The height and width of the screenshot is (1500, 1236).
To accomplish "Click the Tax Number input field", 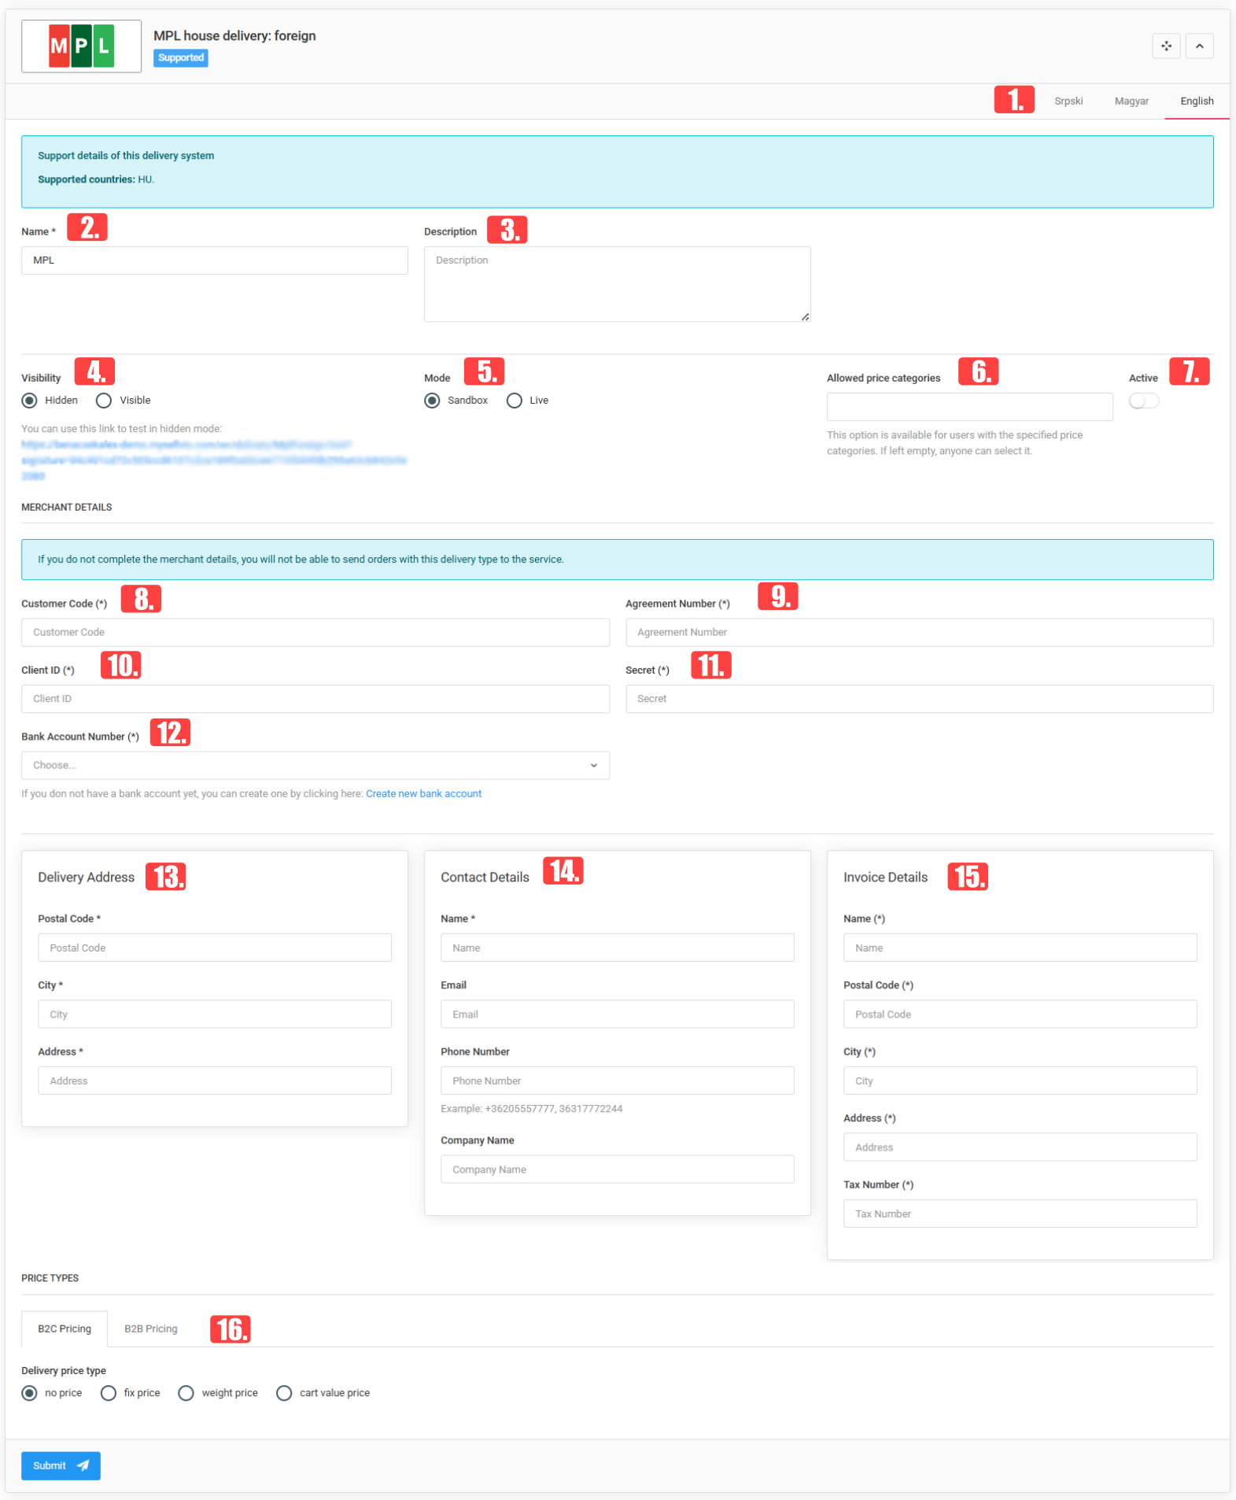I will 1020,1214.
